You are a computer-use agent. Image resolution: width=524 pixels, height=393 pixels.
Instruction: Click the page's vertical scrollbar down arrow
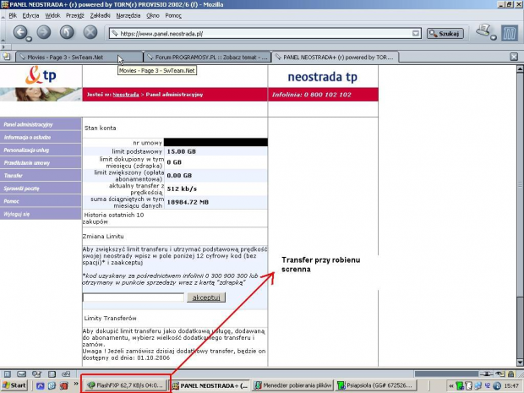click(520, 363)
